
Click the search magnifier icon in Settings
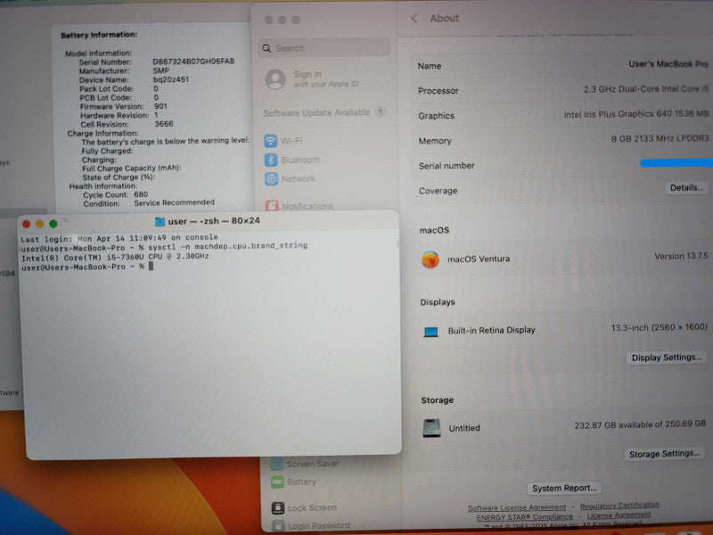(x=266, y=48)
